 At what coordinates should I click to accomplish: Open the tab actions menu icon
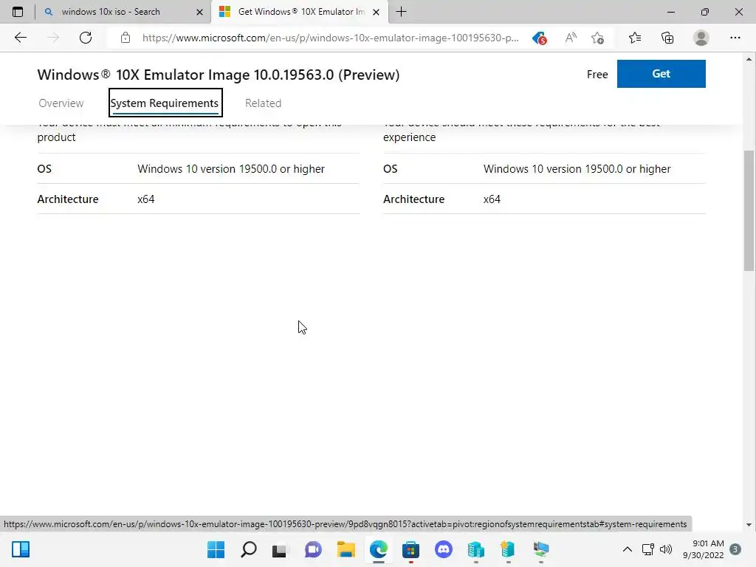coord(18,12)
